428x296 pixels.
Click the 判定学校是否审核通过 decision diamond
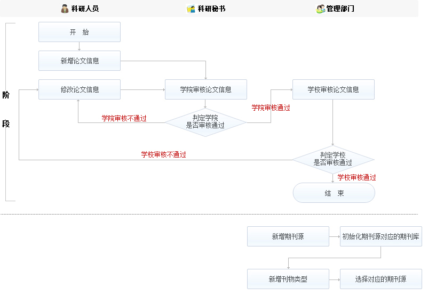tap(332, 159)
